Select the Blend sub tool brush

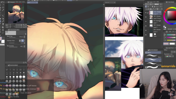coord(153,56)
